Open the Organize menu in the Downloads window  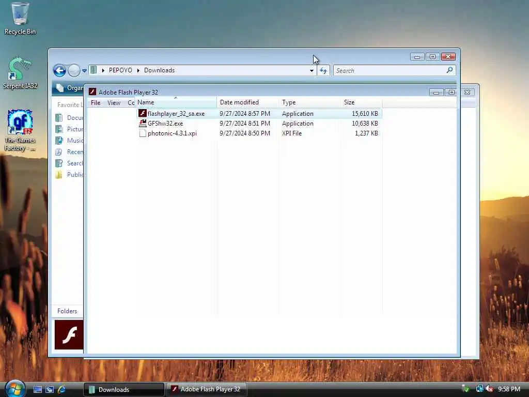[70, 88]
